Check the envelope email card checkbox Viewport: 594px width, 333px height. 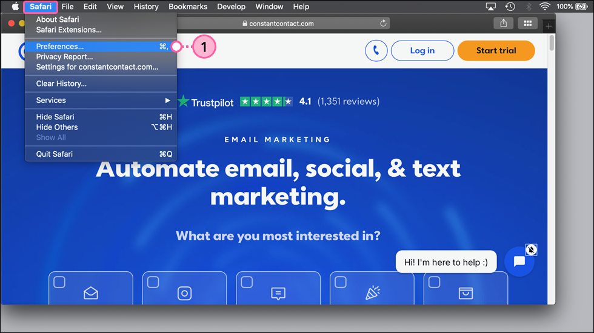59,282
